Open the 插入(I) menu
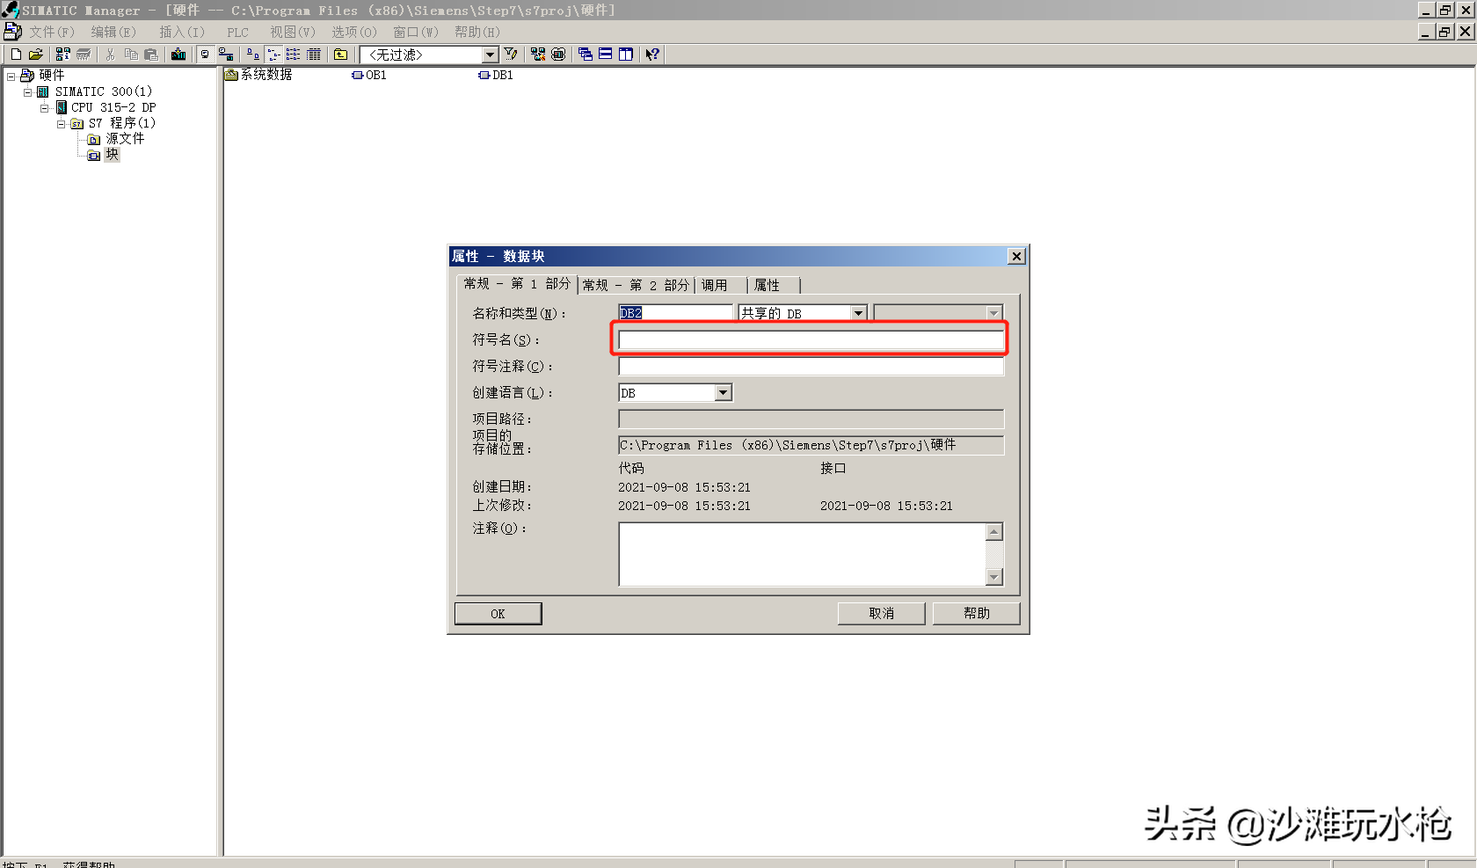Viewport: 1477px width, 868px height. [x=181, y=32]
